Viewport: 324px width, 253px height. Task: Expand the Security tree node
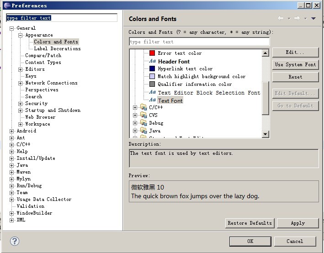[x=20, y=104]
